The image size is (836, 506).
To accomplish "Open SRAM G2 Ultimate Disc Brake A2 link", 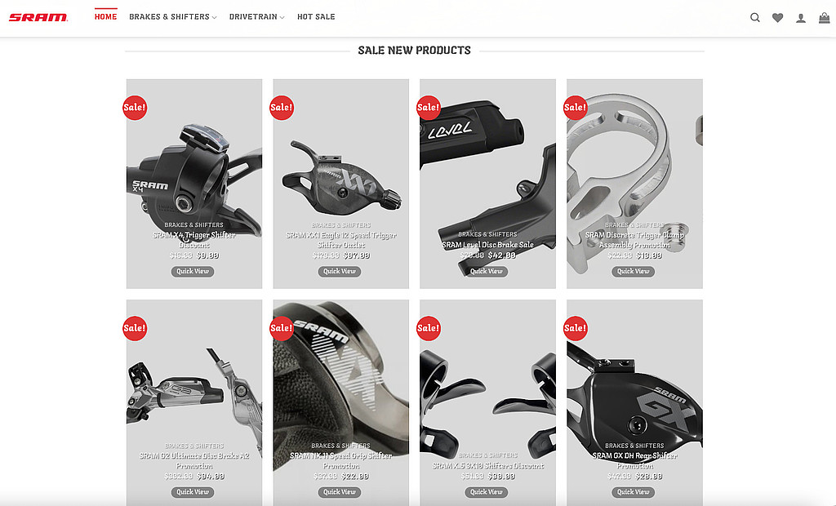I will pos(194,460).
